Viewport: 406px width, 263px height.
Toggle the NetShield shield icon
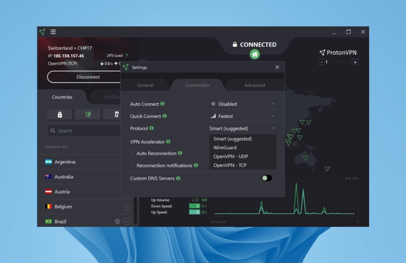88,114
